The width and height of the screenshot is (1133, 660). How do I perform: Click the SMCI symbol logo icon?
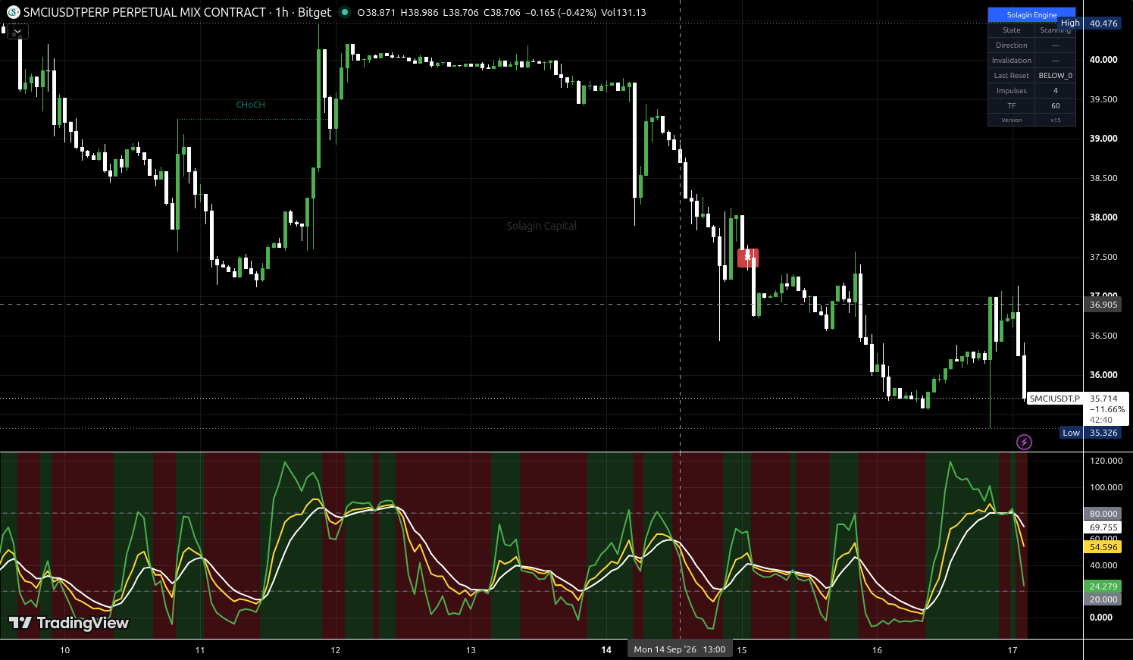click(x=14, y=12)
